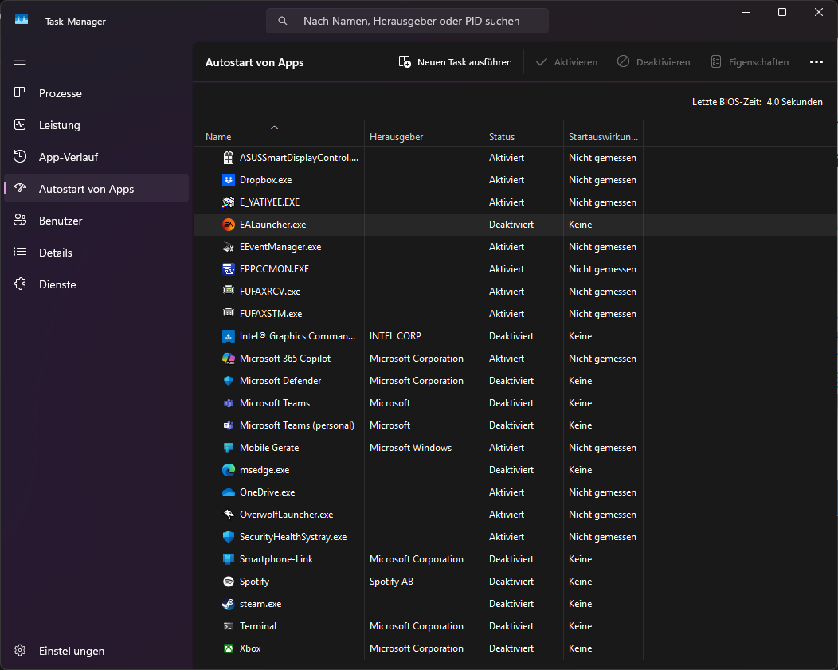
Task: Click the Deaktivieren button
Action: 654,62
